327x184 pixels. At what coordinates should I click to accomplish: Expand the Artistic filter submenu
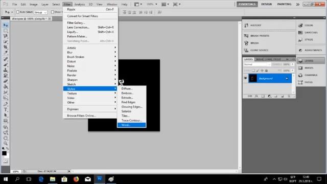click(x=90, y=48)
